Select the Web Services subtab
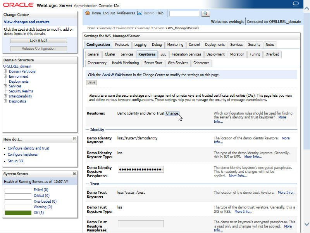 point(178,63)
